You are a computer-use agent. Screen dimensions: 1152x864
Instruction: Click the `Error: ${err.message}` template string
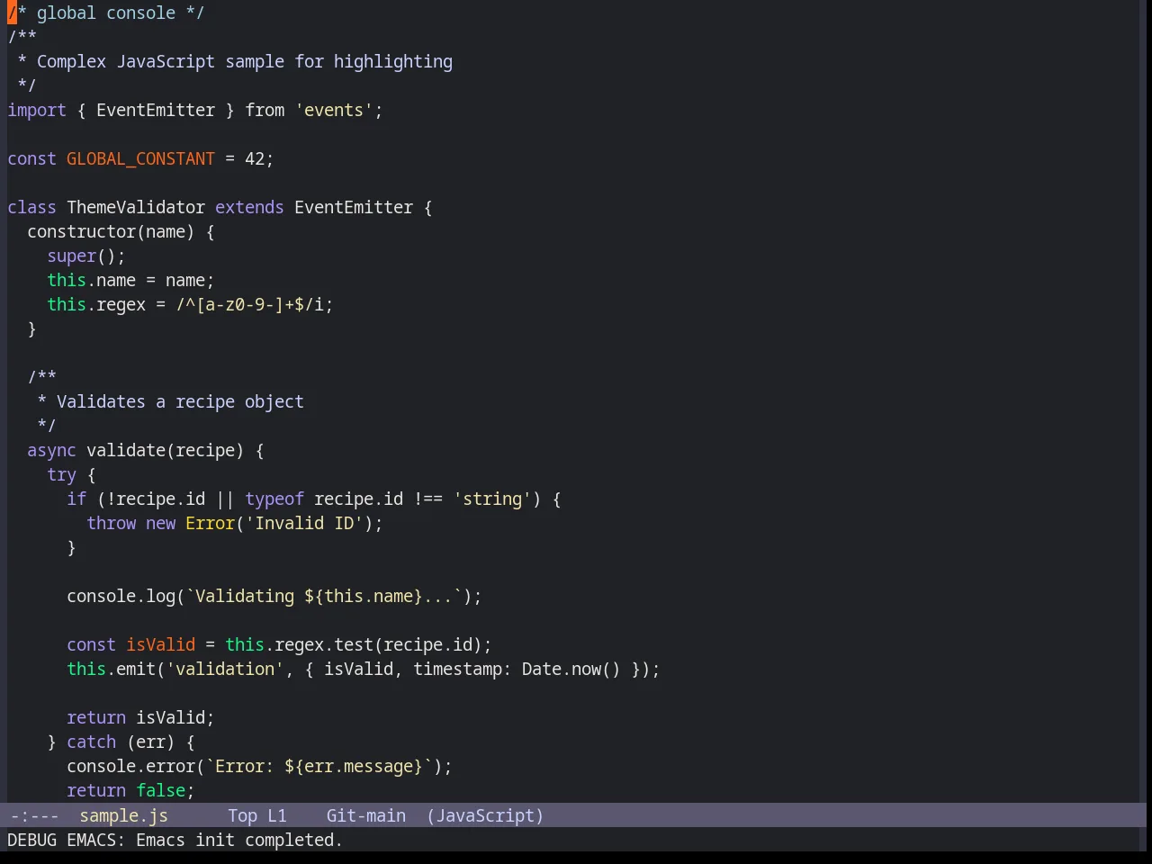(x=319, y=766)
